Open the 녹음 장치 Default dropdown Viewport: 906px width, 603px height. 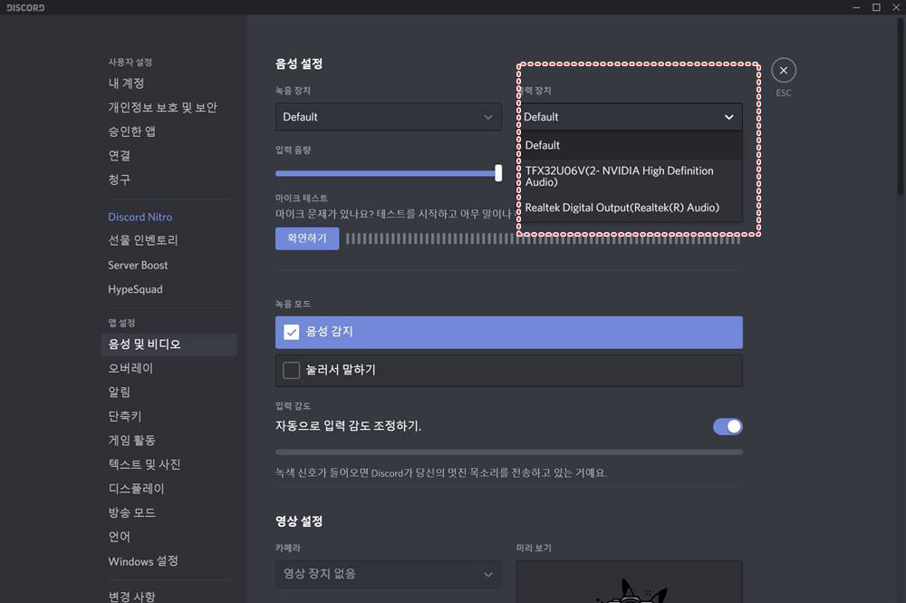(x=389, y=117)
